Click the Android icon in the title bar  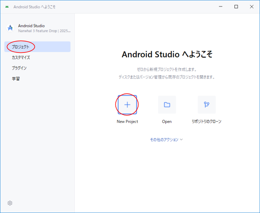[x=7, y=7]
